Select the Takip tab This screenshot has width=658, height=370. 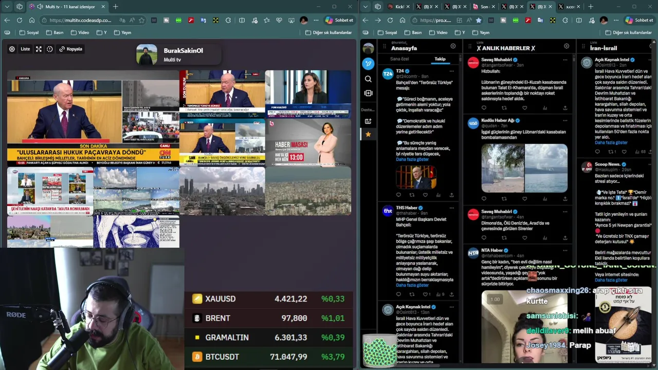(440, 59)
